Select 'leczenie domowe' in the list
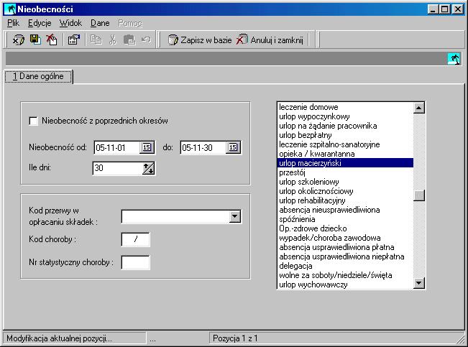Image resolution: width=468 pixels, height=347 pixels. pyautogui.click(x=345, y=107)
